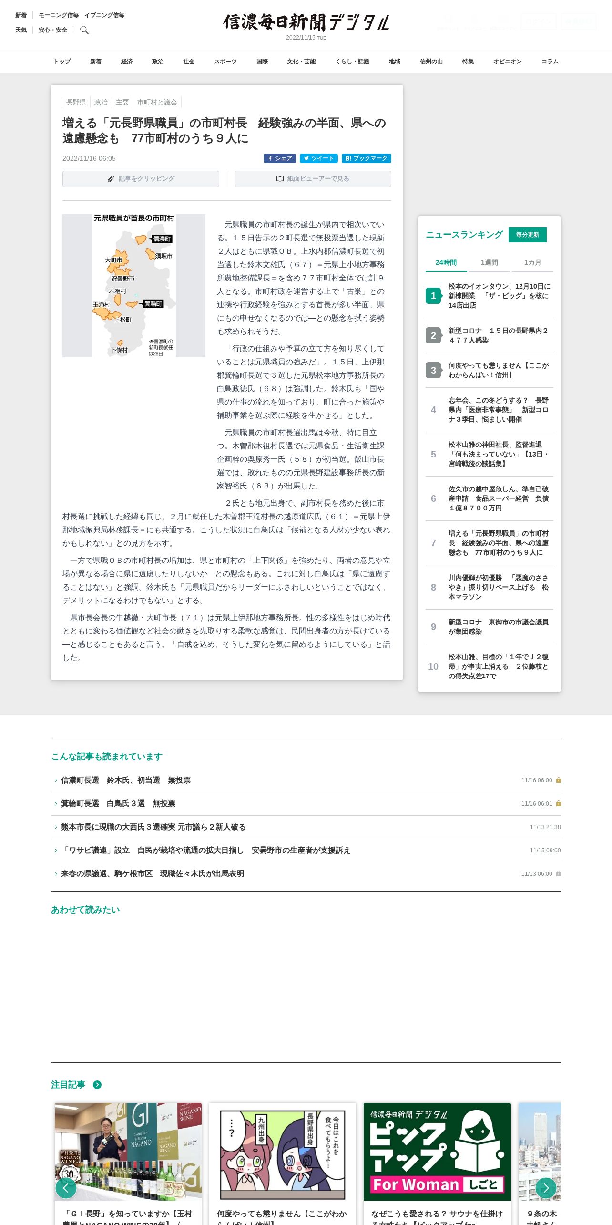Screen dimensions: 612x1225
Task: Select the 24時間 ranking tab
Action: pos(446,263)
